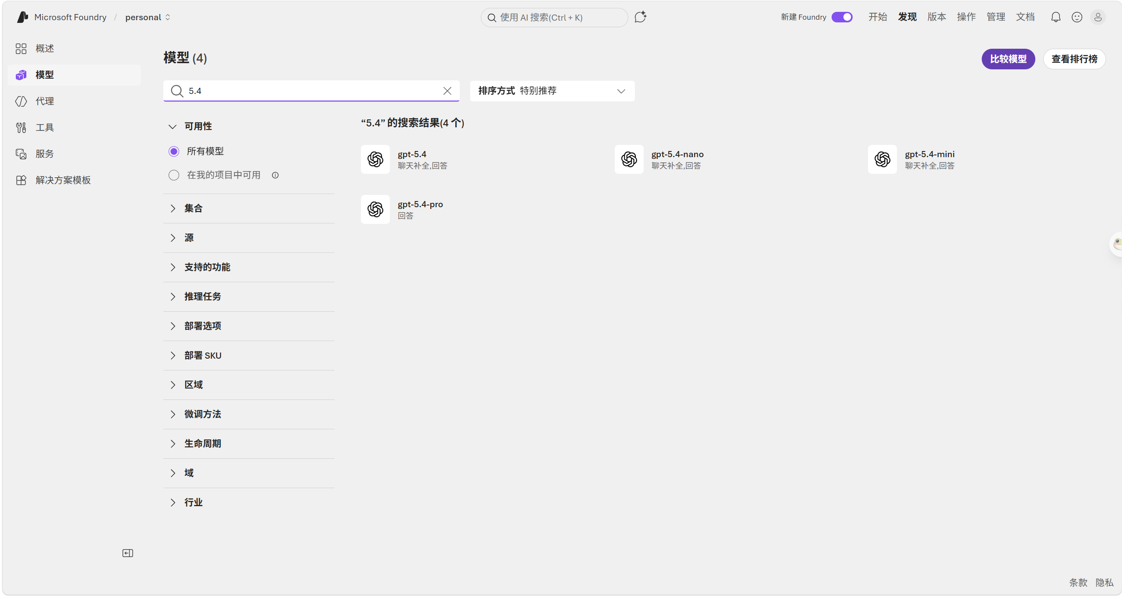
Task: Expand the 源 filter section
Action: [x=249, y=238]
